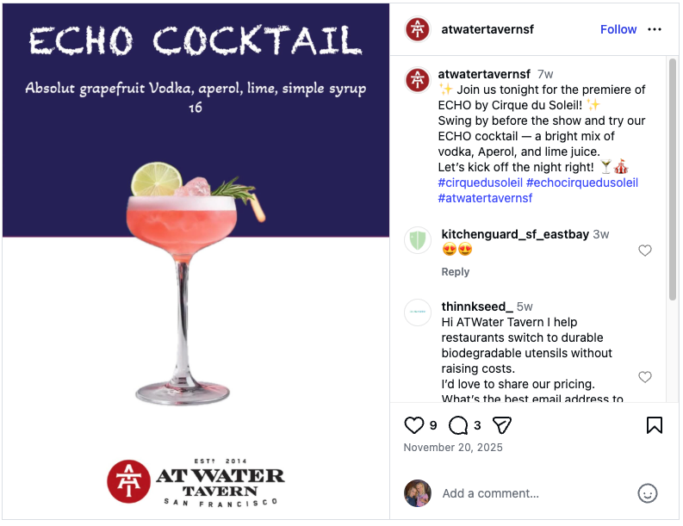683x526 pixels.
Task: Like kitchenguard_sf_eastbay's comment
Action: pyautogui.click(x=644, y=251)
